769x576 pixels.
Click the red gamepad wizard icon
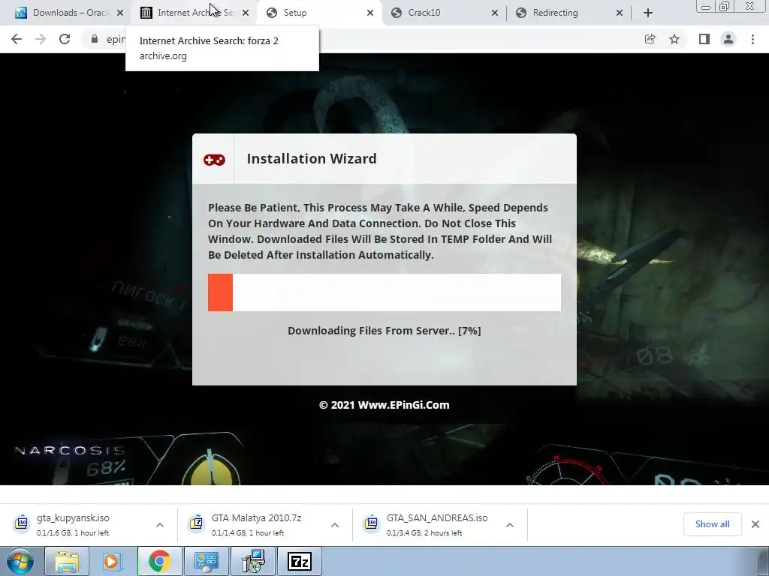214,160
